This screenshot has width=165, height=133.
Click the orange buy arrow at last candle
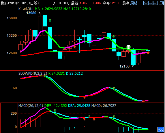(148, 53)
